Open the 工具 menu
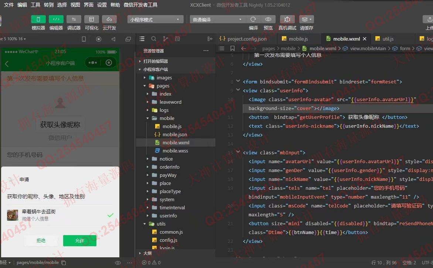433x268 pixels. click(35, 5)
